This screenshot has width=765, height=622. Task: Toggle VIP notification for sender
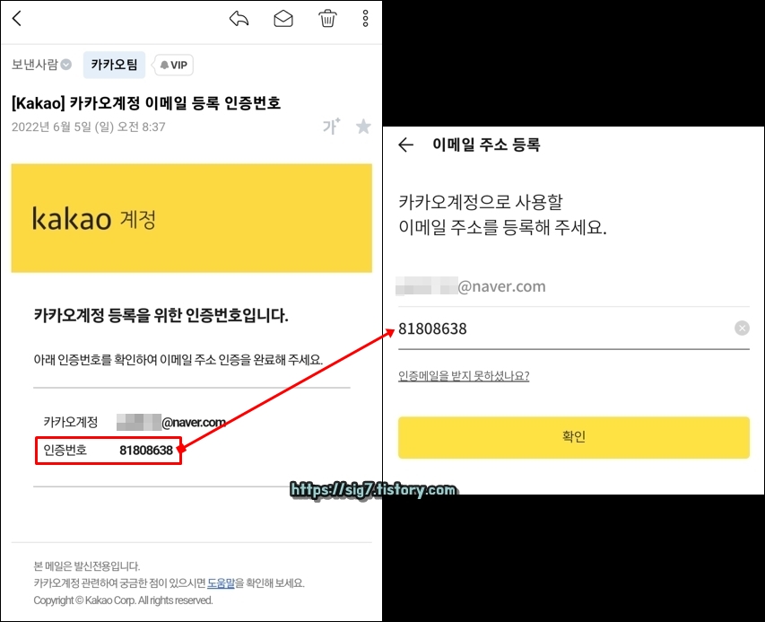[x=174, y=65]
